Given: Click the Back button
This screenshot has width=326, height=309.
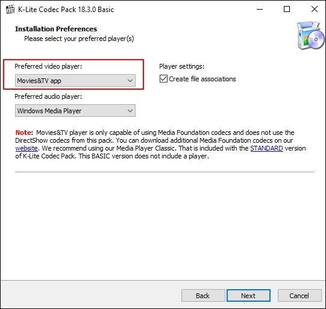Looking at the screenshot, I should click(203, 296).
